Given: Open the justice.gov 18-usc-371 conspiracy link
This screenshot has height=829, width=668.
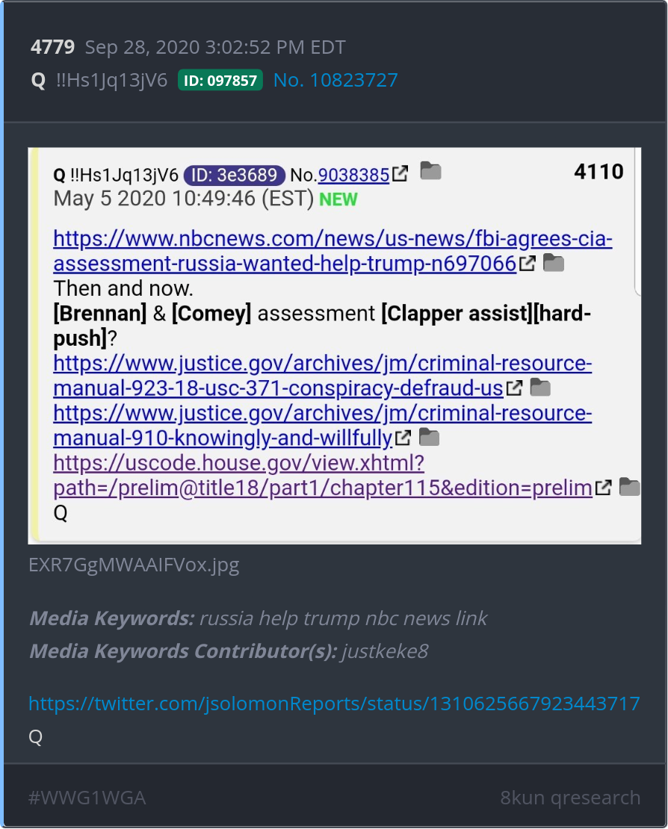Looking at the screenshot, I should click(x=323, y=376).
